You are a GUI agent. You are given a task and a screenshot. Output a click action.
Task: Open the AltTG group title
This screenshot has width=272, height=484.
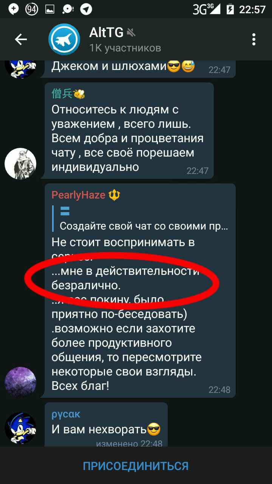click(106, 33)
